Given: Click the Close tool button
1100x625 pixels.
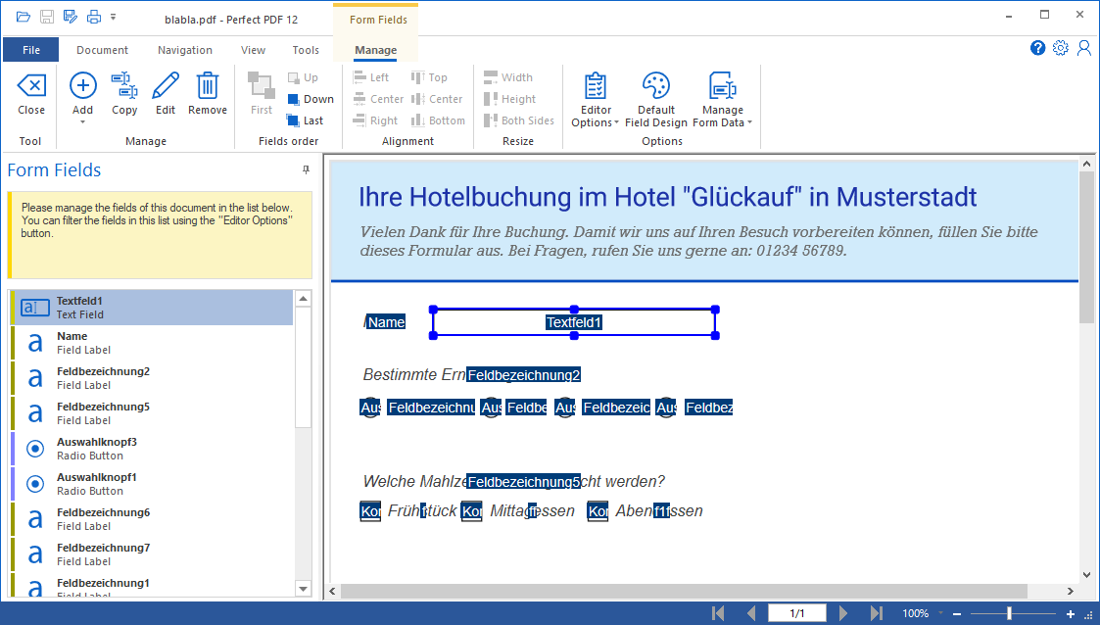Looking at the screenshot, I should (x=30, y=93).
